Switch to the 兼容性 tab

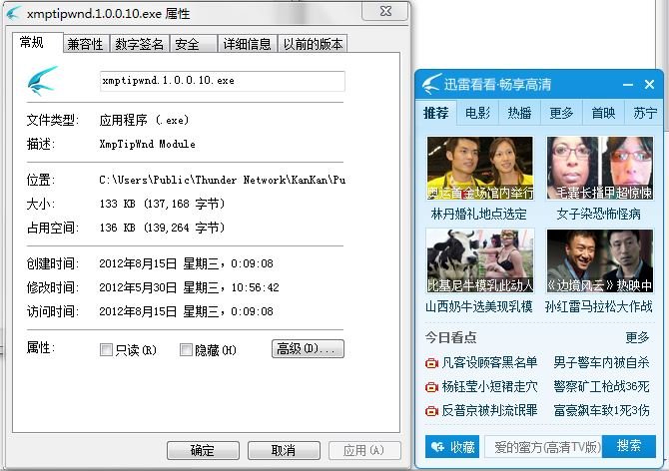pos(85,44)
